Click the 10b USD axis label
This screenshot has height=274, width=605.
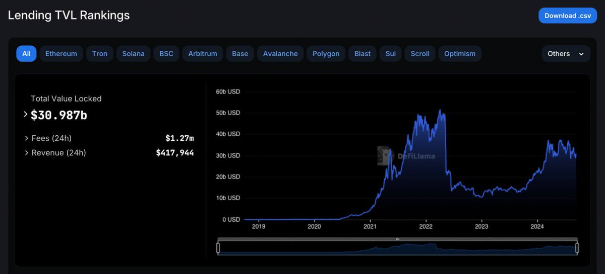228,198
